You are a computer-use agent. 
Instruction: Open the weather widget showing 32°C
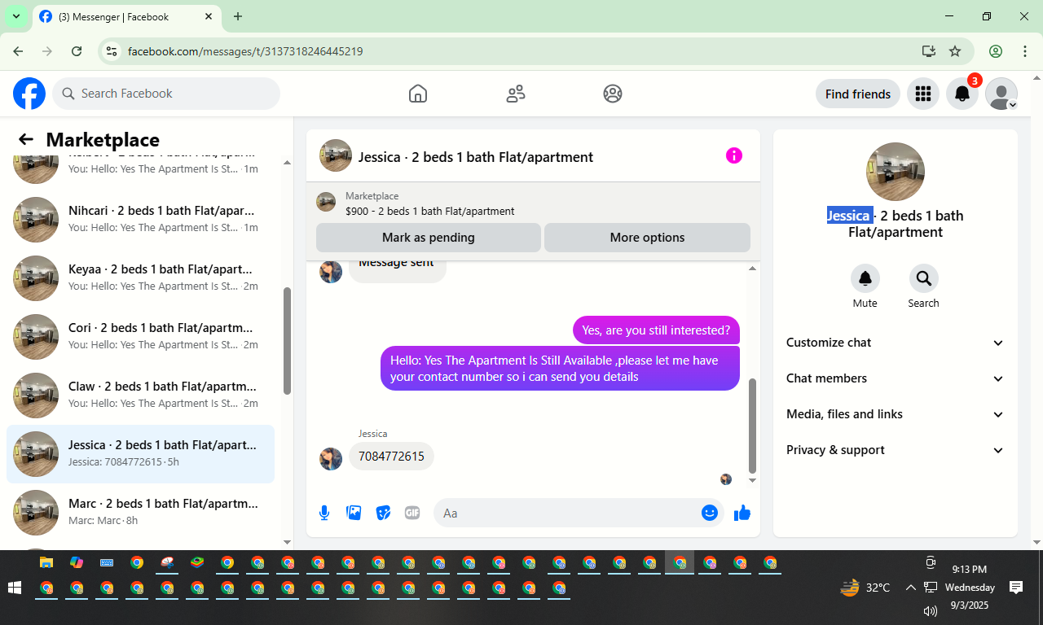[x=865, y=588]
